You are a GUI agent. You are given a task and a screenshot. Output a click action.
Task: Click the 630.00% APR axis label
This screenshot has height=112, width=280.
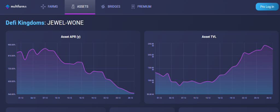[x=12, y=81]
